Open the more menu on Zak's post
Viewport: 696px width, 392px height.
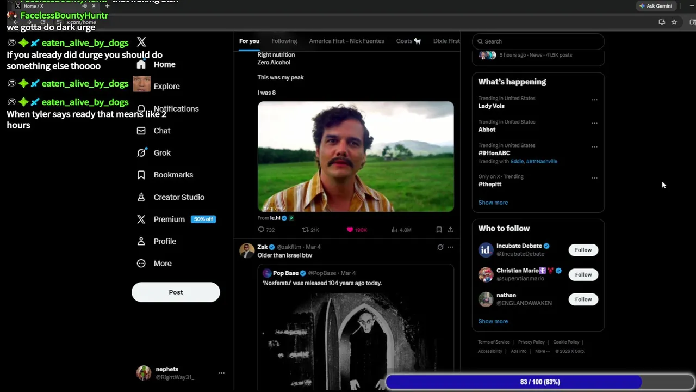[450, 247]
